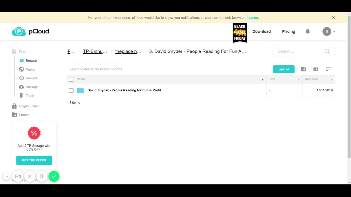This screenshot has width=351, height=197.
Task: Click the search magnifier icon
Action: point(327,51)
